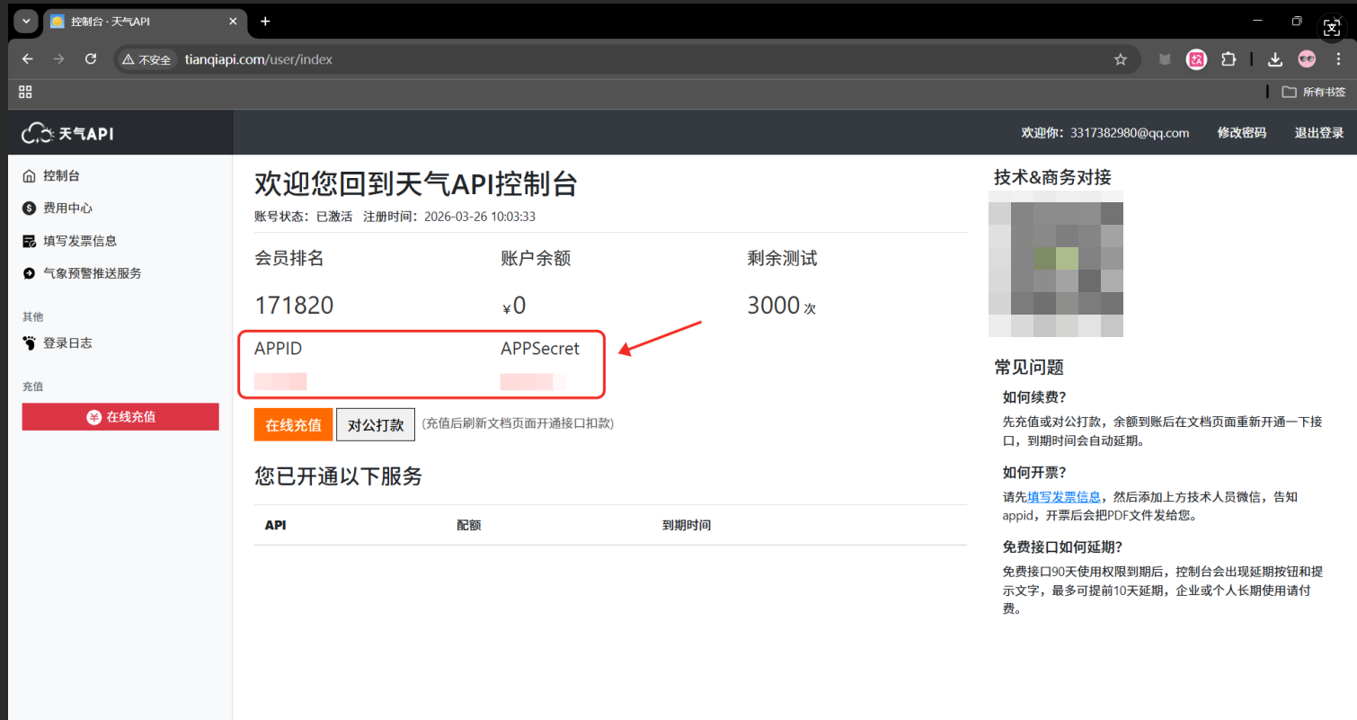Select the 控制台 · 天气API browser tab
1357x720 pixels.
144,22
